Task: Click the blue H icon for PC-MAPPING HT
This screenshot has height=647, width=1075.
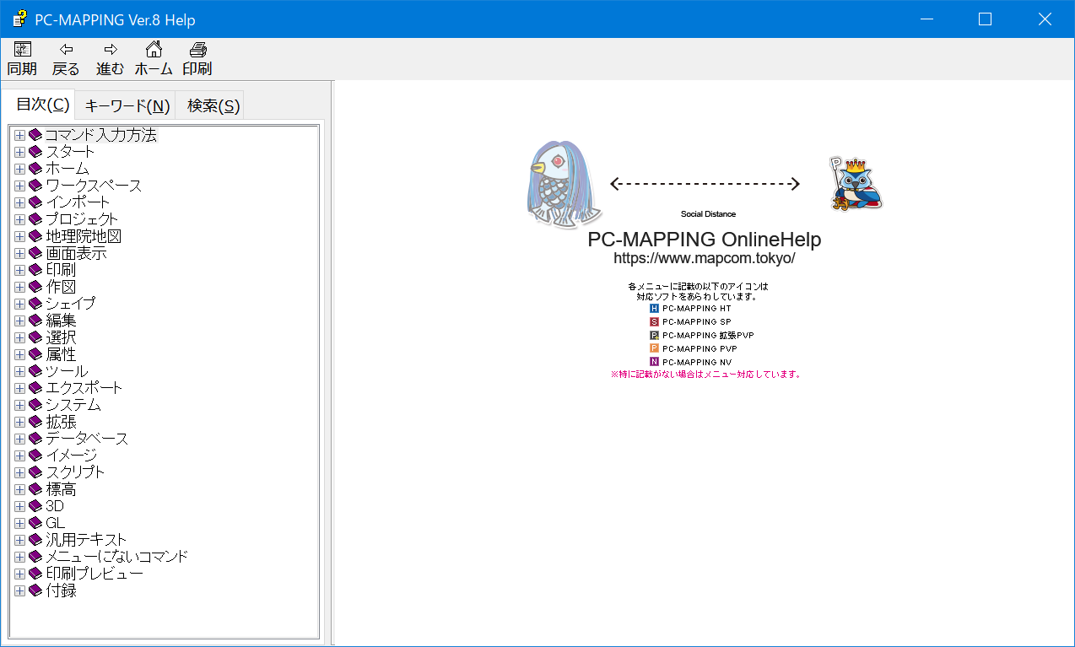Action: pyautogui.click(x=654, y=309)
